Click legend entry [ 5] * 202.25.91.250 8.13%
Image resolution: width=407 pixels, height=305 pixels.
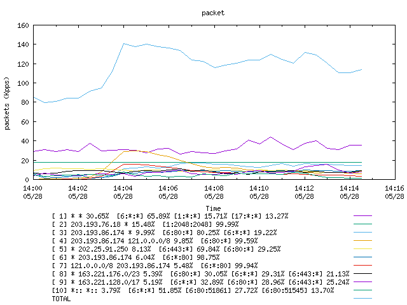pos(167,249)
